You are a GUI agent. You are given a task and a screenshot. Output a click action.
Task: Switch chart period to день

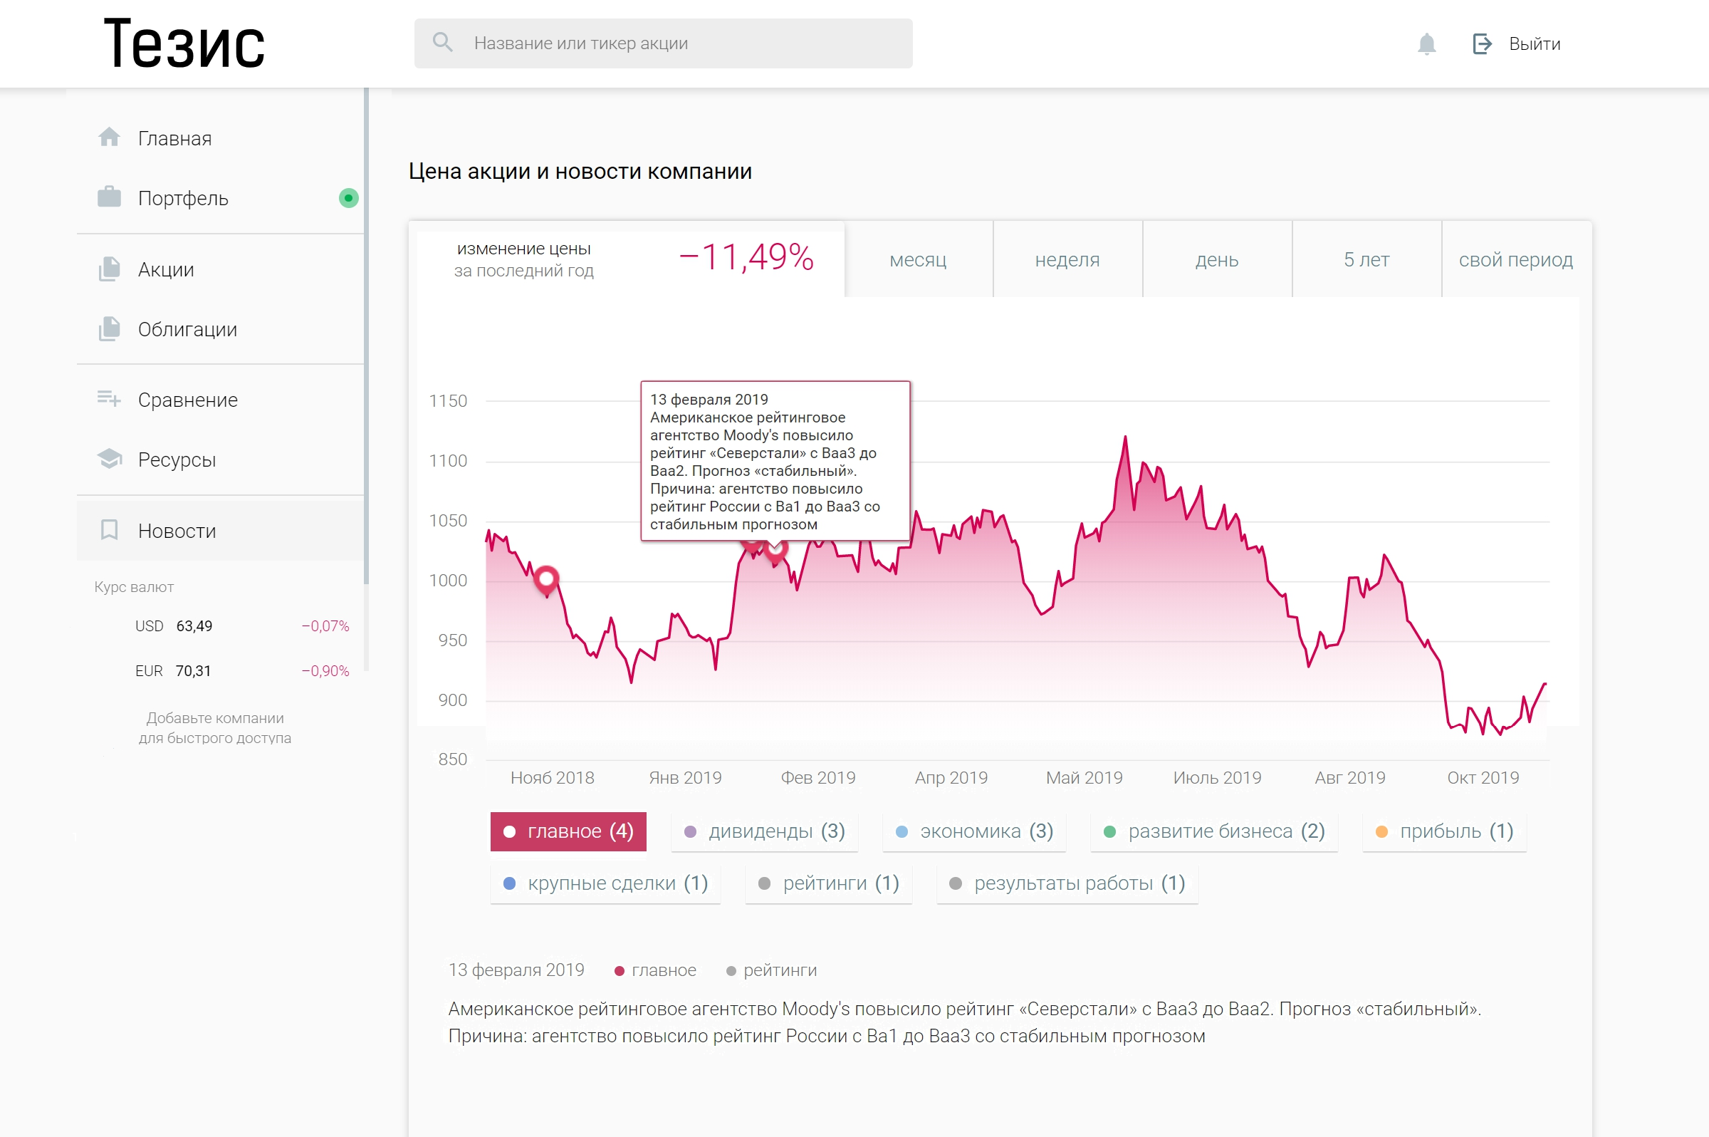point(1217,259)
